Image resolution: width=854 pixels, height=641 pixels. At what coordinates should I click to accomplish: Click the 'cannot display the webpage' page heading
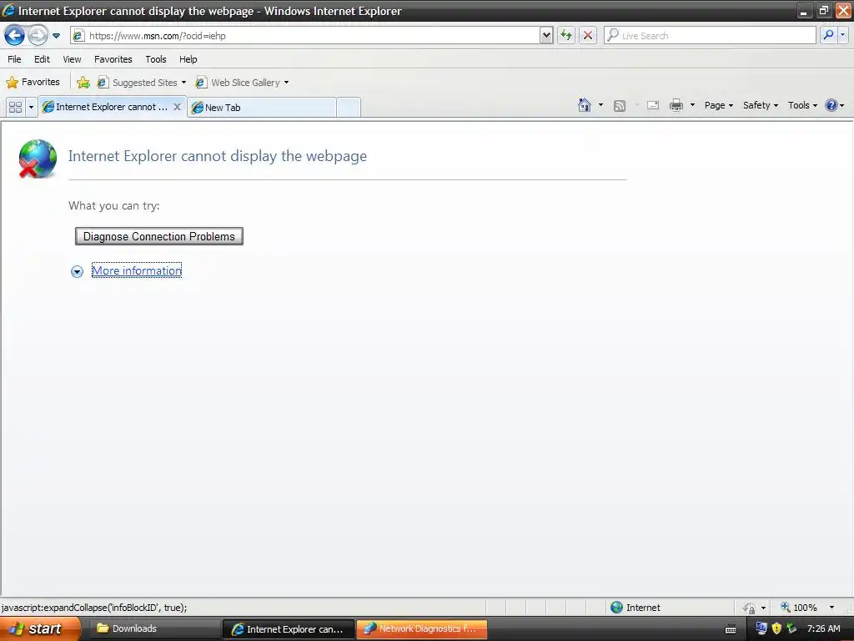(218, 156)
